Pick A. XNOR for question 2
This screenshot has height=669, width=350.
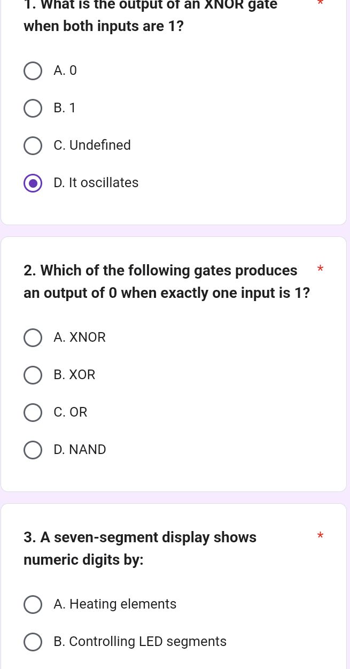pos(33,337)
